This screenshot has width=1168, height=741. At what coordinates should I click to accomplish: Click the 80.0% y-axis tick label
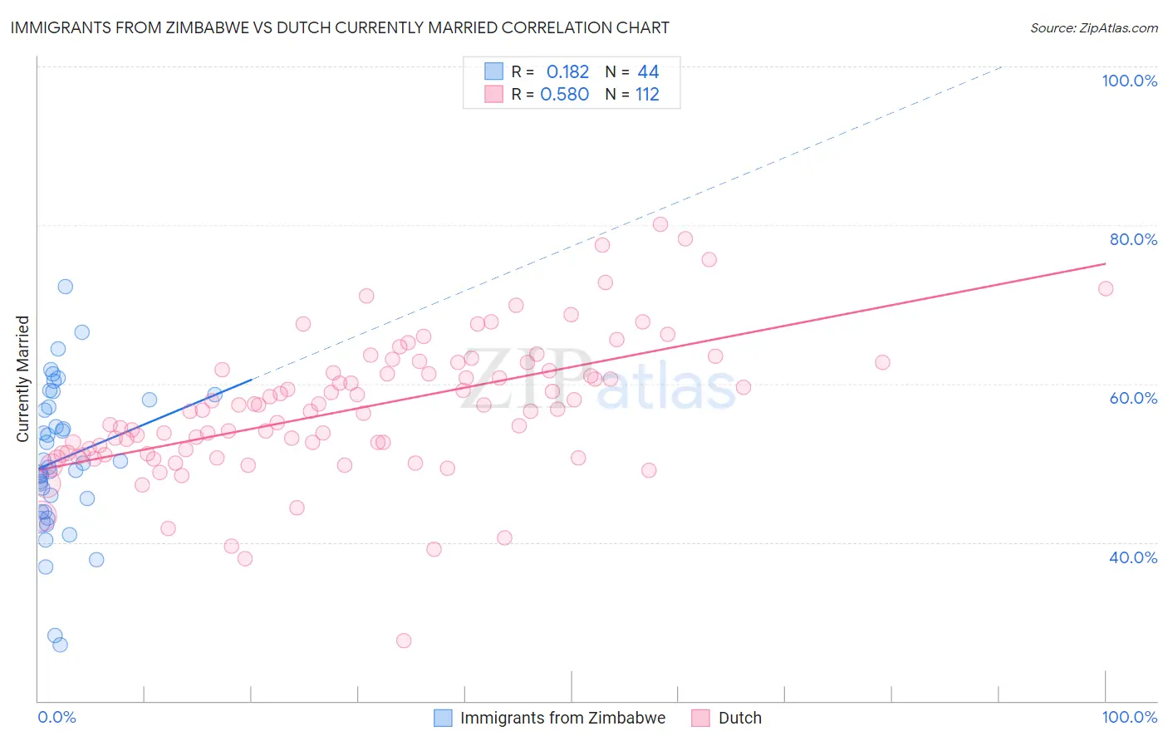click(x=1133, y=239)
